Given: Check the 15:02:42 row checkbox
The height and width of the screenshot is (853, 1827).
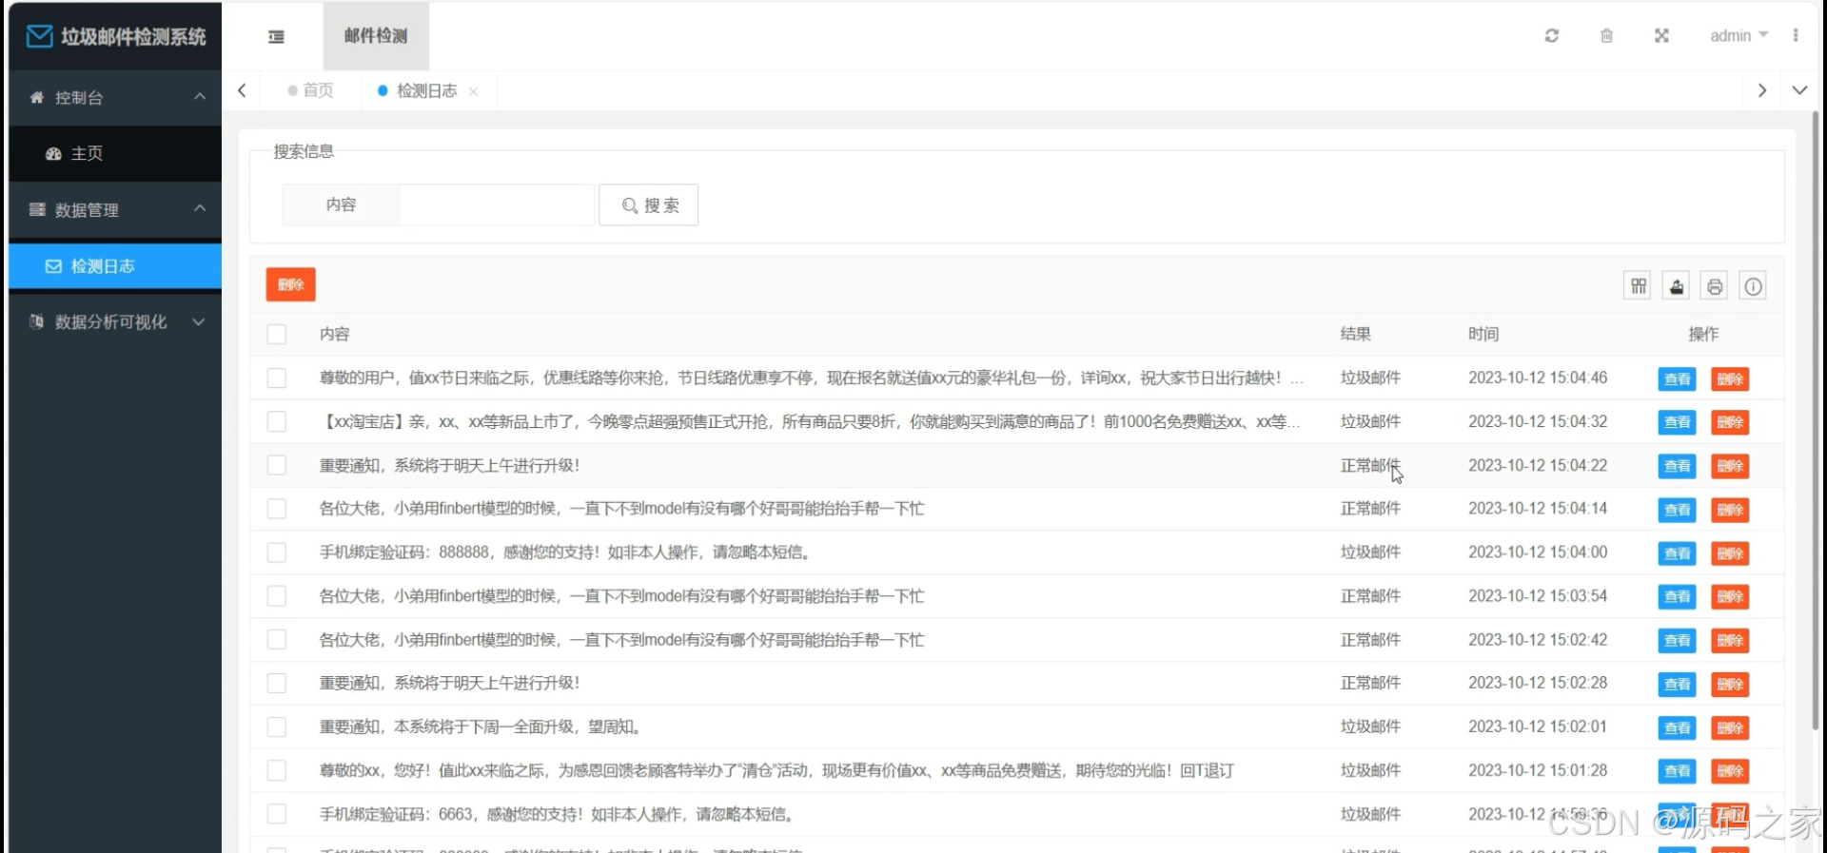Looking at the screenshot, I should [277, 640].
